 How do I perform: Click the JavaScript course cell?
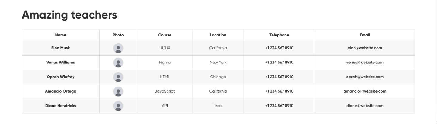165,91
